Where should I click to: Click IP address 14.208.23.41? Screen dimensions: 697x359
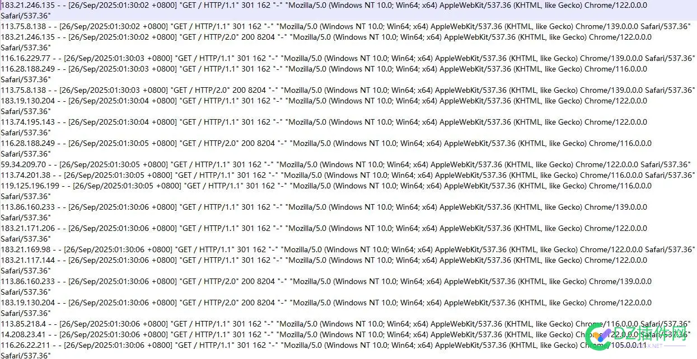(x=24, y=334)
